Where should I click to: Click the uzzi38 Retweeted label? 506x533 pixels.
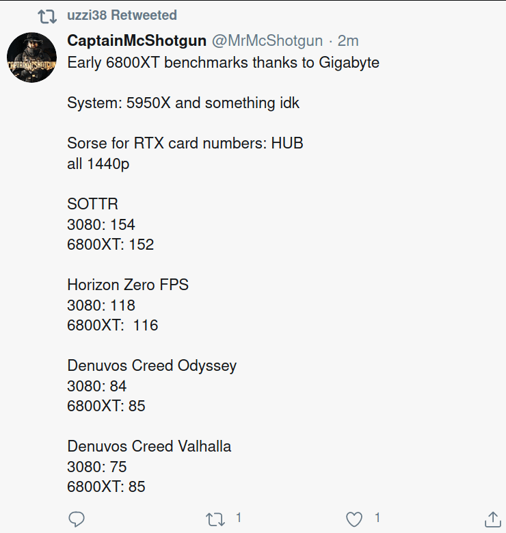tap(122, 15)
